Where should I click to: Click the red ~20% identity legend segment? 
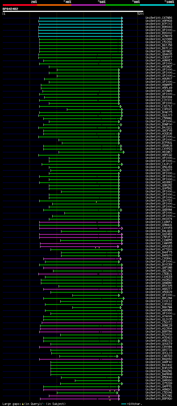point(20,5)
